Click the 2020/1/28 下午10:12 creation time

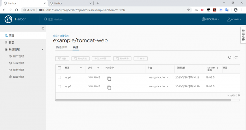click(x=187, y=77)
